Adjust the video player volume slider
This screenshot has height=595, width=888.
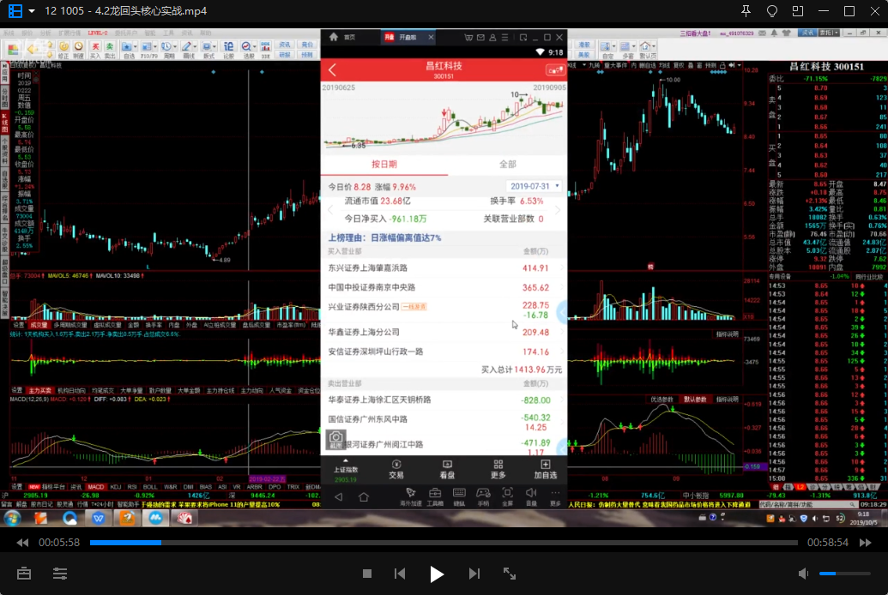tap(844, 574)
